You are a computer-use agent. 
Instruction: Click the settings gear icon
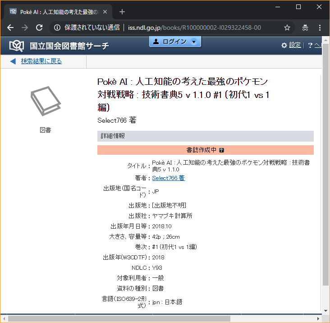coord(284,45)
